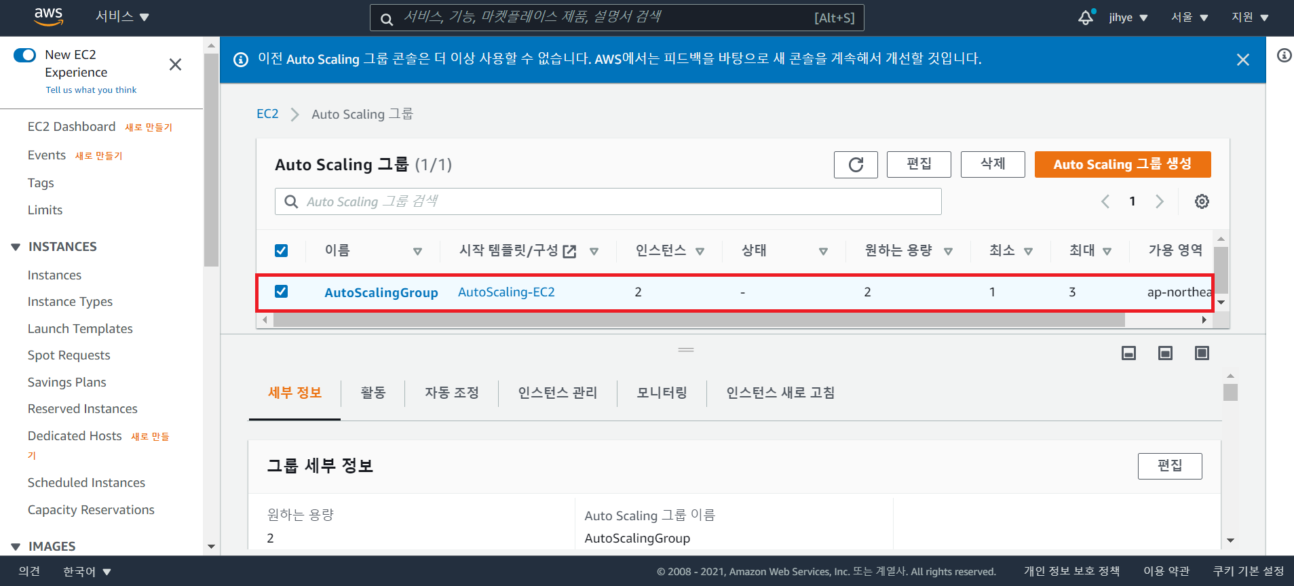The height and width of the screenshot is (586, 1294).
Task: Click the info circle icon at right edge
Action: 1284,55
